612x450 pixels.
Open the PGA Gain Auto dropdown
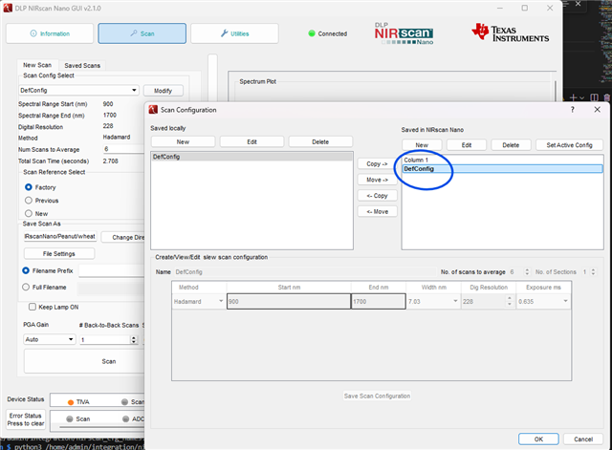(x=49, y=339)
